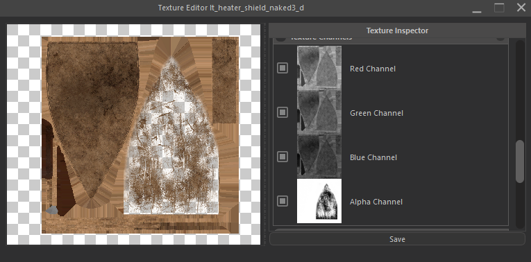Toggle the Red Channel checkbox

click(283, 68)
